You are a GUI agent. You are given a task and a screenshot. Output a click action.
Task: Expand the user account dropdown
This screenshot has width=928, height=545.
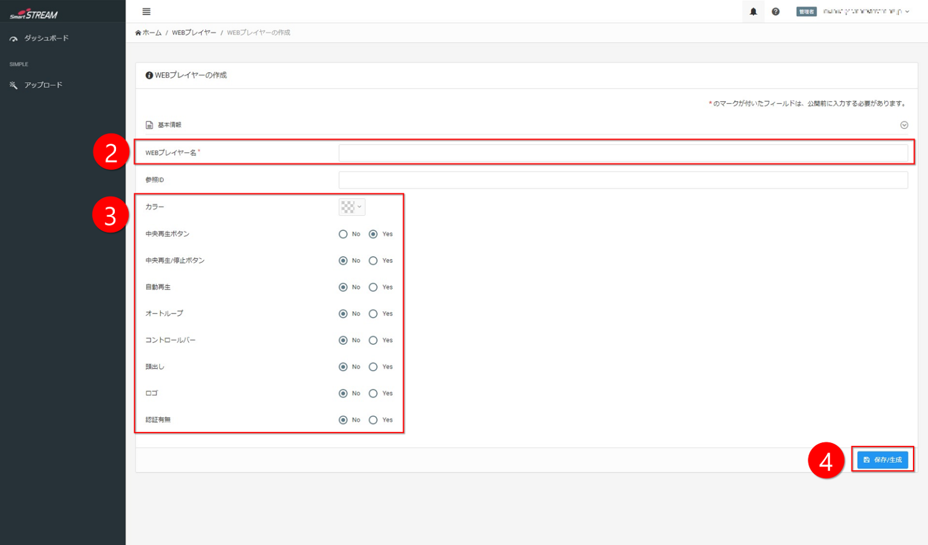click(x=907, y=11)
